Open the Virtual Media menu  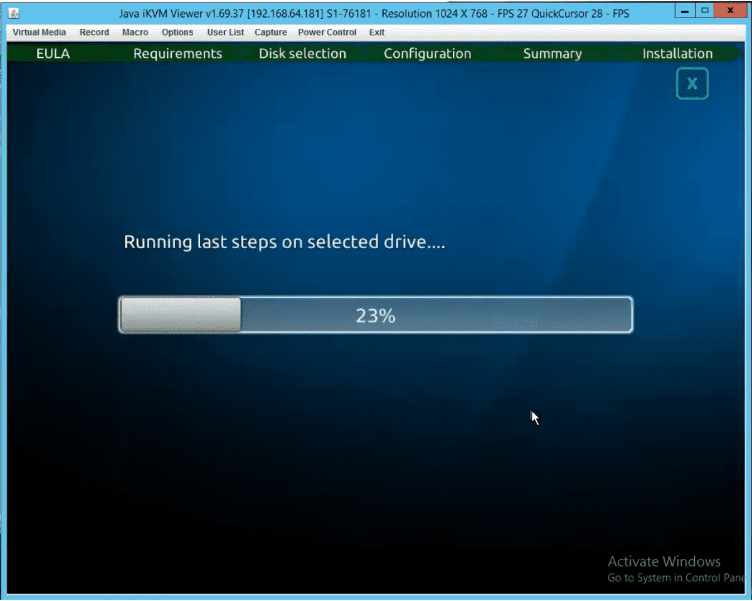tap(39, 33)
